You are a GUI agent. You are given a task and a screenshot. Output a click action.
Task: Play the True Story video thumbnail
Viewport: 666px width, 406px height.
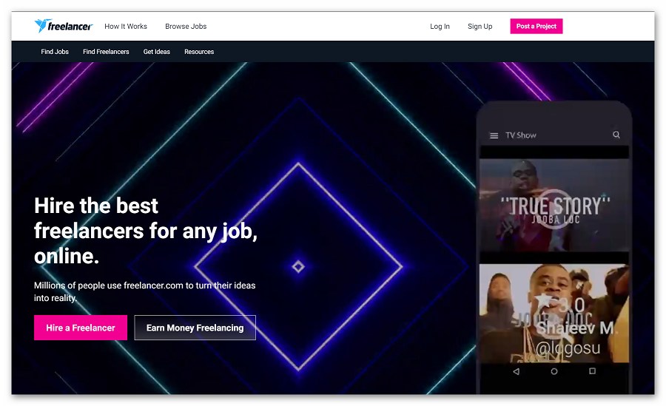point(554,205)
